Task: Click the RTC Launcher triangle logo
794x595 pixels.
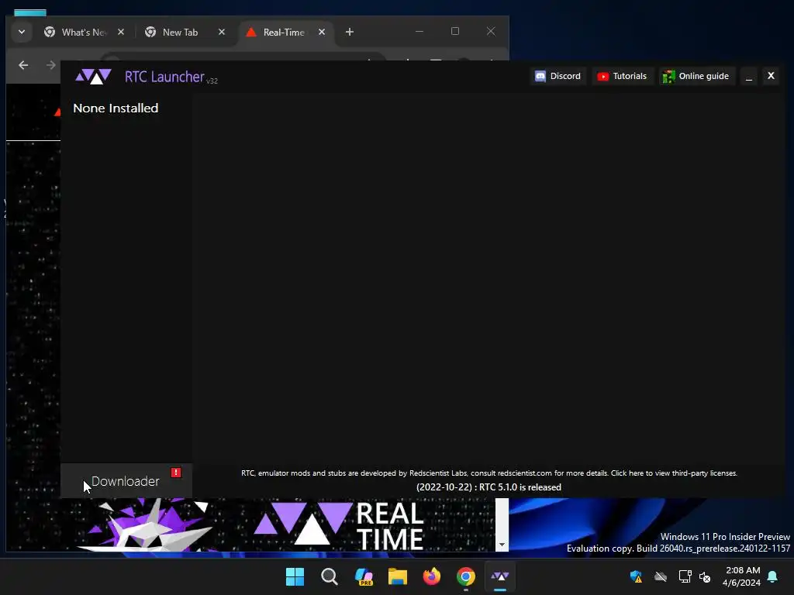Action: click(93, 77)
